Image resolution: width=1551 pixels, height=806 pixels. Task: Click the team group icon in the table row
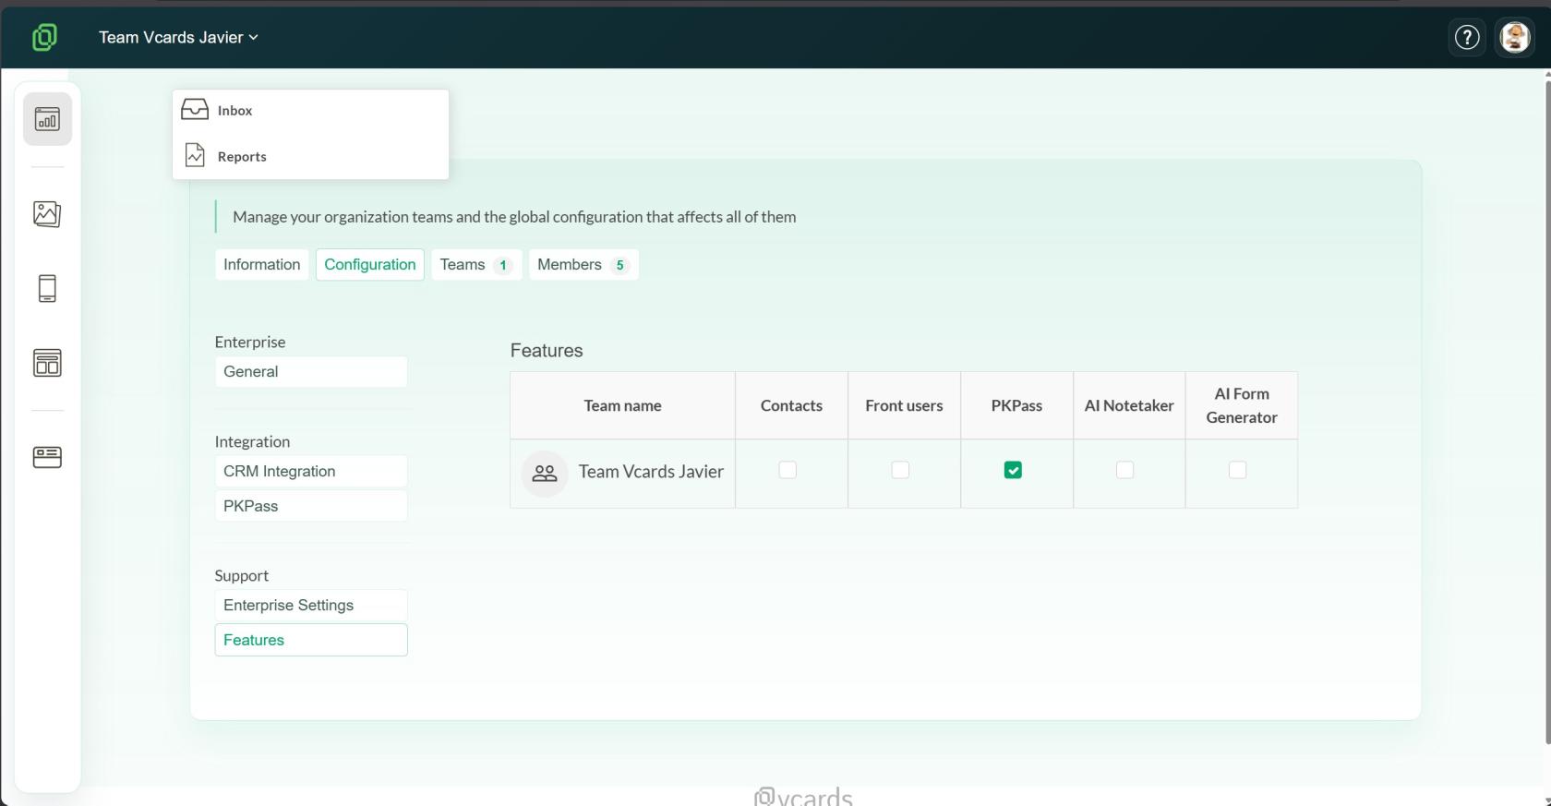click(545, 474)
